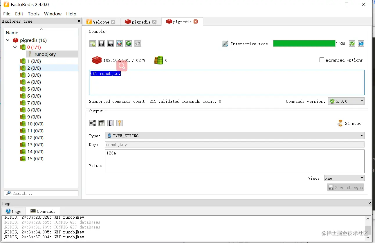
Task: Open the Views Raw dropdown
Action: [x=344, y=178]
